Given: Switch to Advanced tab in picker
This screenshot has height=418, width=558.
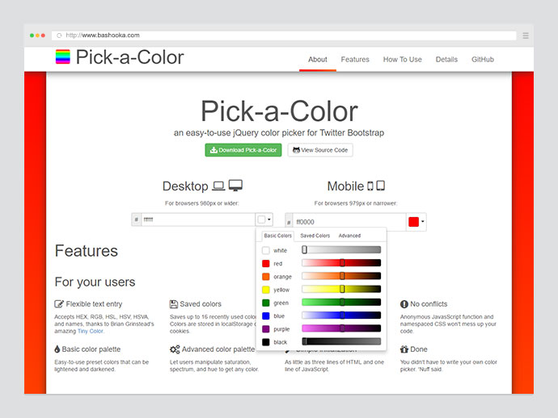Looking at the screenshot, I should click(349, 236).
